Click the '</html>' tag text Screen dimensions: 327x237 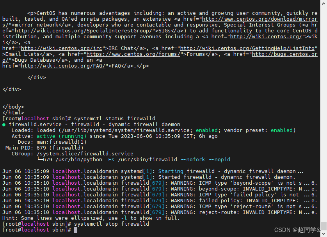(13, 113)
